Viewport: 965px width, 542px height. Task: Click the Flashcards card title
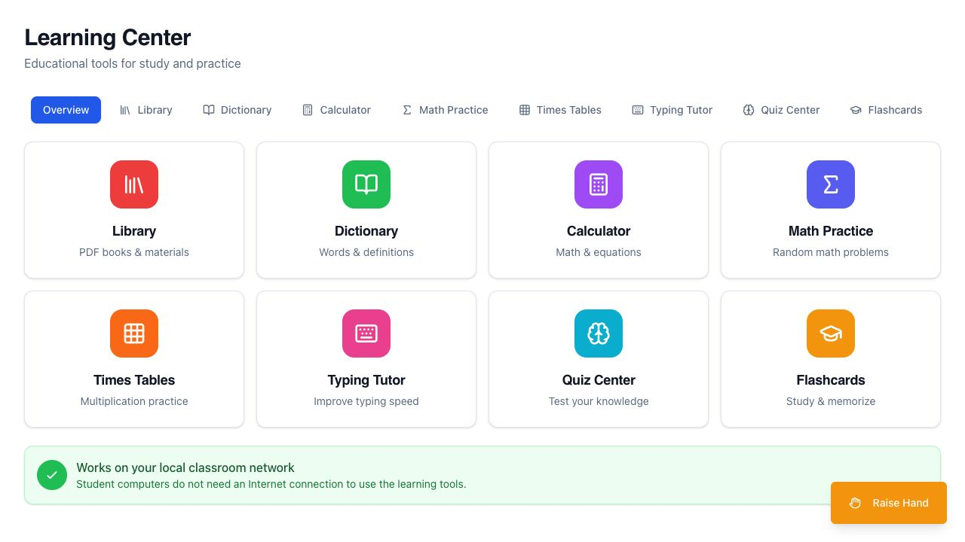click(831, 380)
